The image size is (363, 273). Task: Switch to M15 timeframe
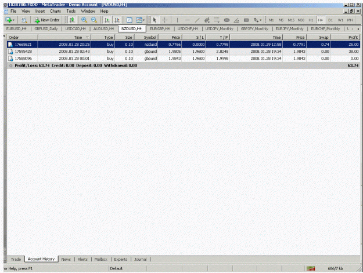pos(291,20)
